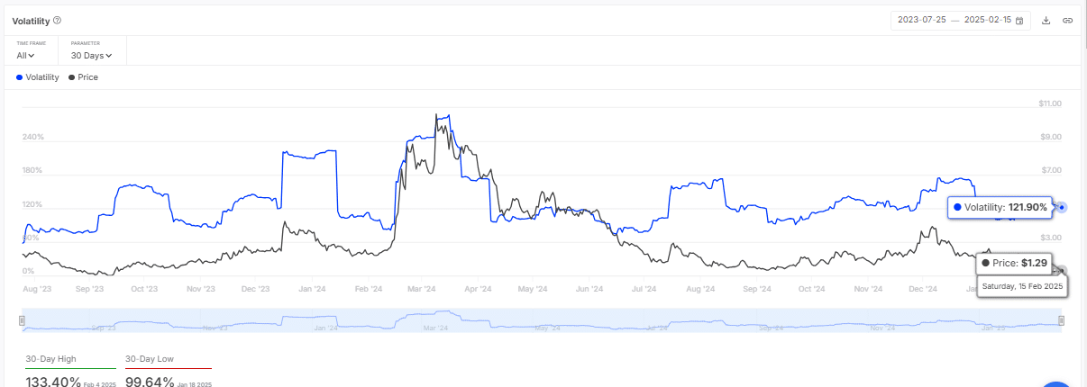Click the start date 2023-07-25 field
The height and width of the screenshot is (387, 1087).
[x=920, y=20]
